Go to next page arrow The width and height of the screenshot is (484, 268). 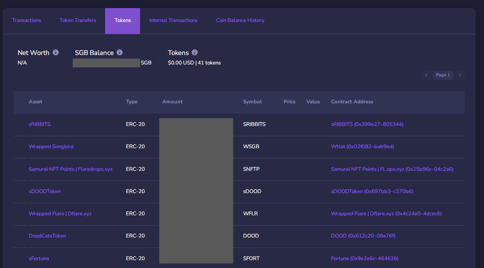pyautogui.click(x=460, y=75)
